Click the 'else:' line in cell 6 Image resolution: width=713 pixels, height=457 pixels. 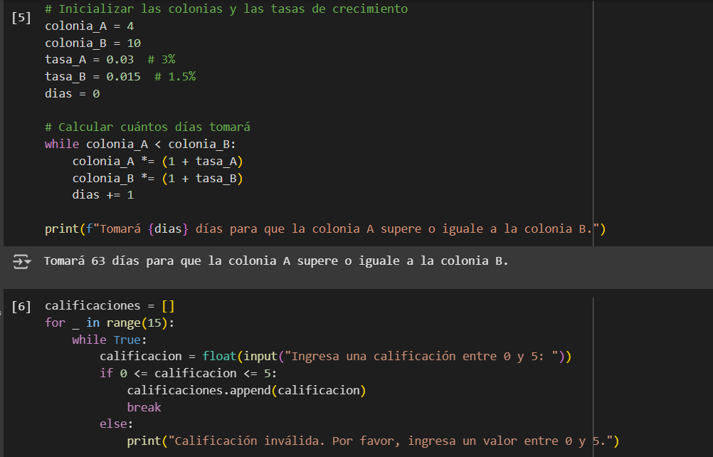click(117, 424)
